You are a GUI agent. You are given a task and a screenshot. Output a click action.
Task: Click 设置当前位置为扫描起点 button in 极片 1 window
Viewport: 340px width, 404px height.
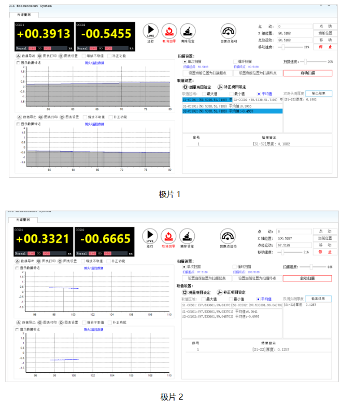(207, 73)
